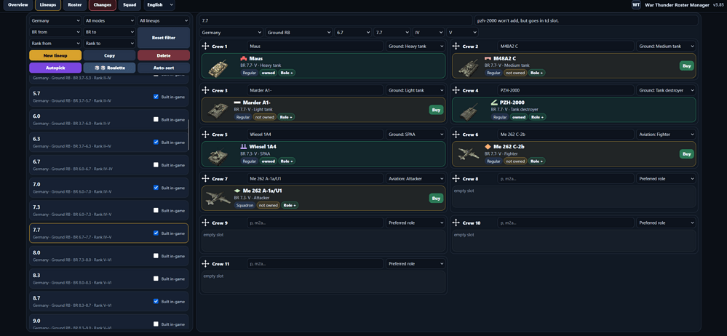The image size is (727, 336).
Task: Open the BR from filter dropdown
Action: click(x=55, y=32)
